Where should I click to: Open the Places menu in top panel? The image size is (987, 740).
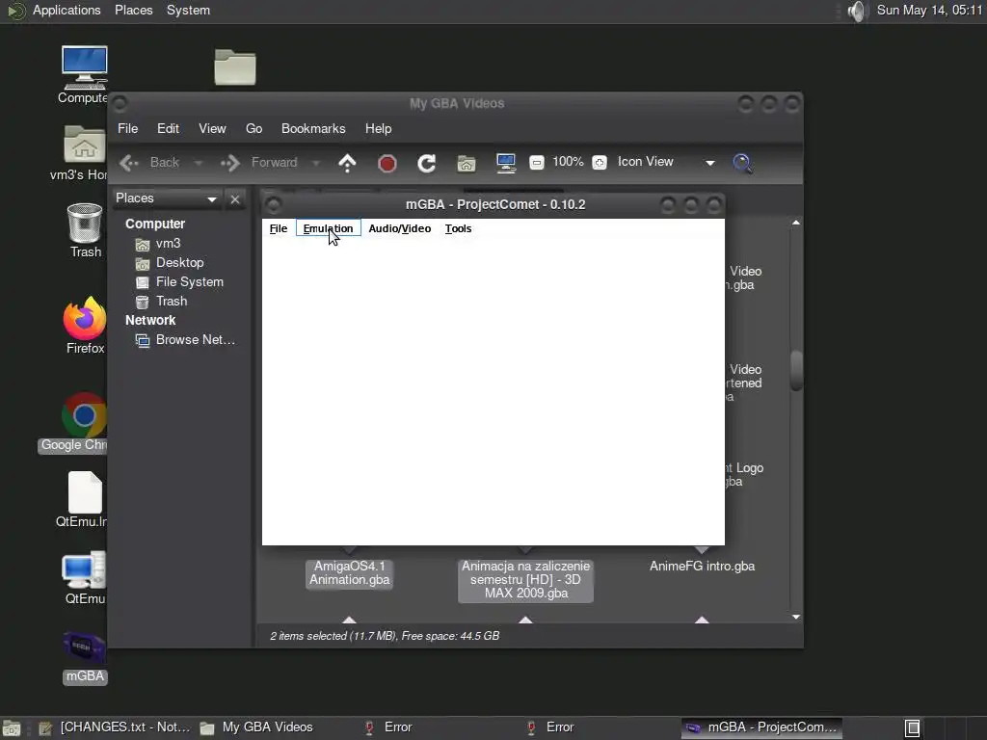click(133, 10)
